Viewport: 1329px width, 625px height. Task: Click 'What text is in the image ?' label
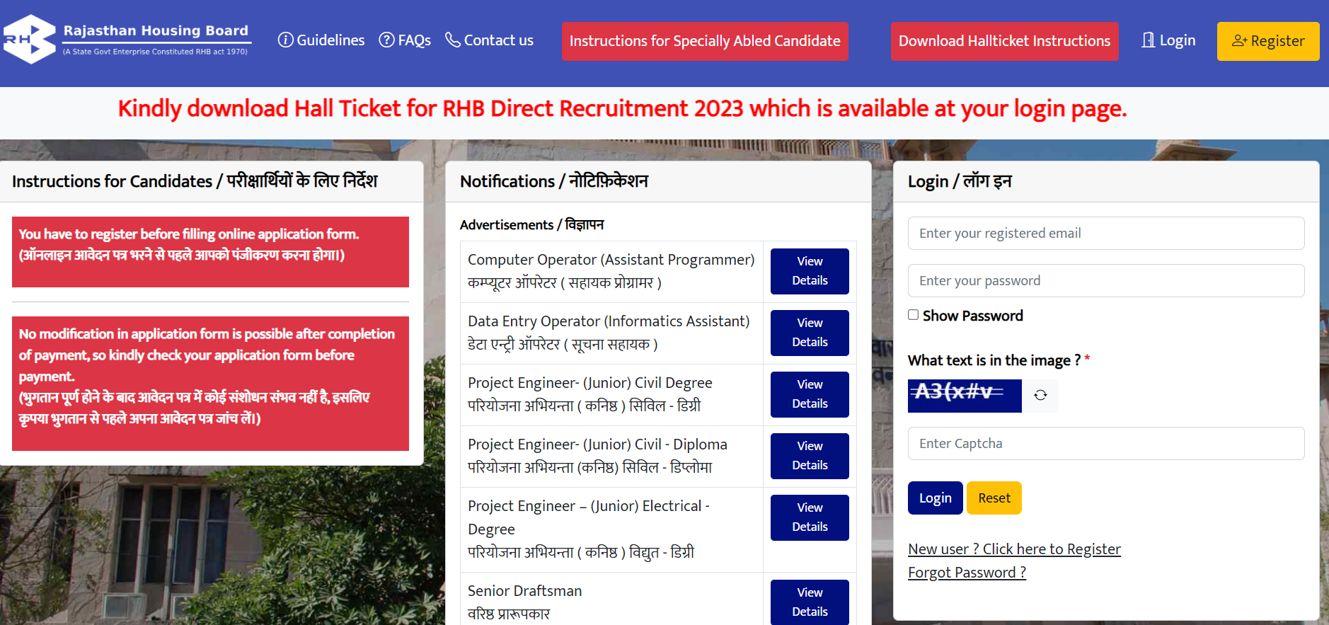[994, 360]
